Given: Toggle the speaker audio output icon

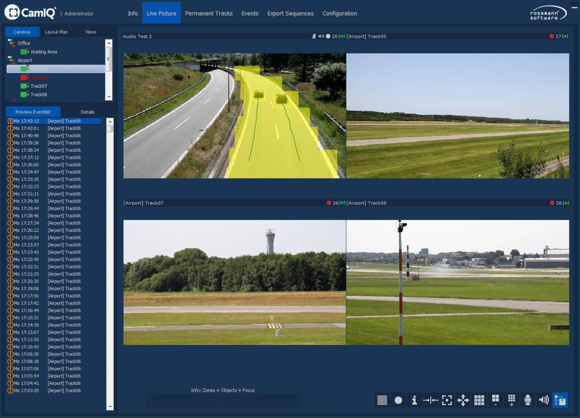Looking at the screenshot, I should pos(544,400).
